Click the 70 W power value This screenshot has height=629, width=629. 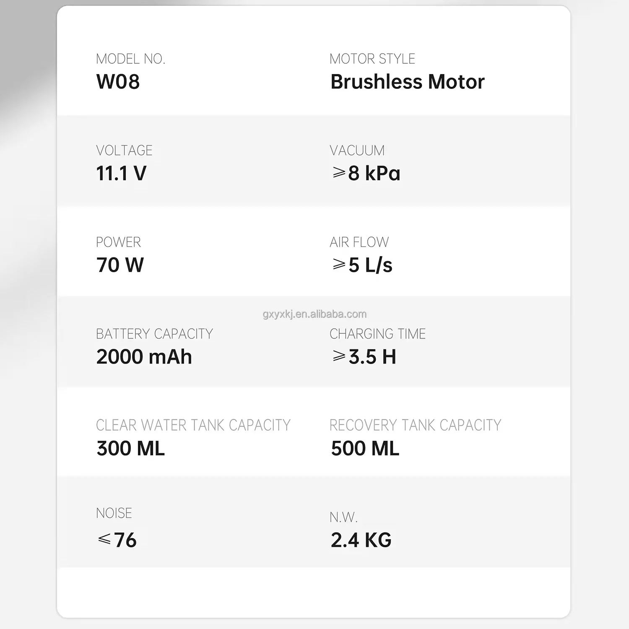coord(120,265)
